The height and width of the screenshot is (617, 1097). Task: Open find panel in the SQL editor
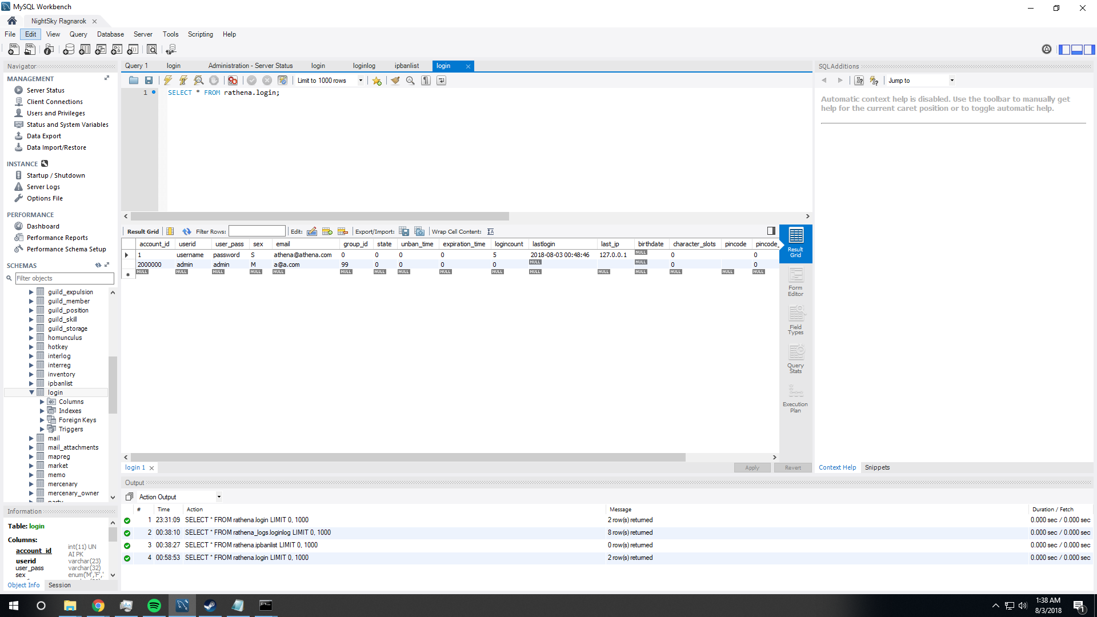coord(410,81)
